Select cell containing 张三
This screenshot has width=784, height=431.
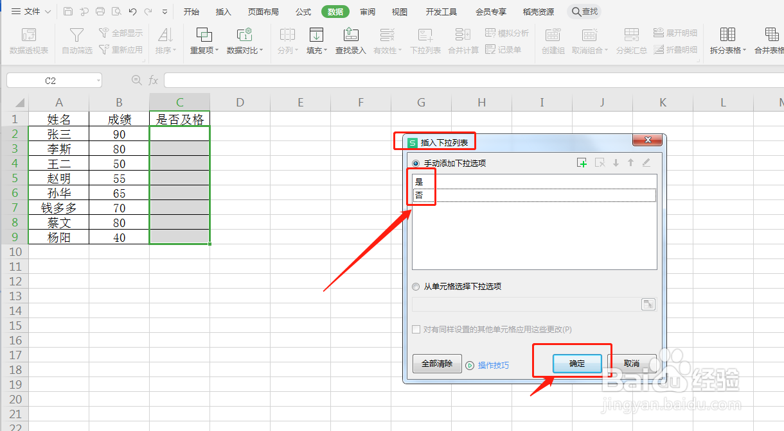[x=59, y=134]
